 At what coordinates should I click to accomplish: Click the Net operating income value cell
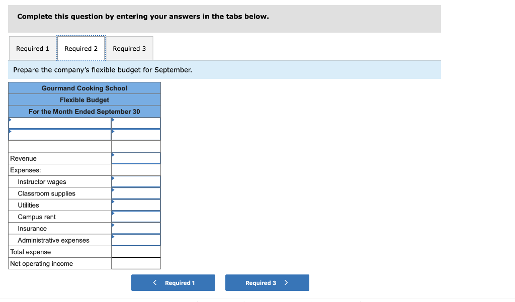point(137,263)
